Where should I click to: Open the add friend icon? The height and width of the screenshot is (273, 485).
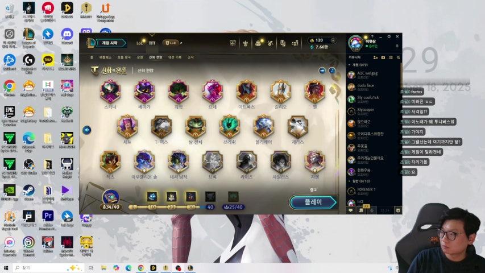point(375,57)
